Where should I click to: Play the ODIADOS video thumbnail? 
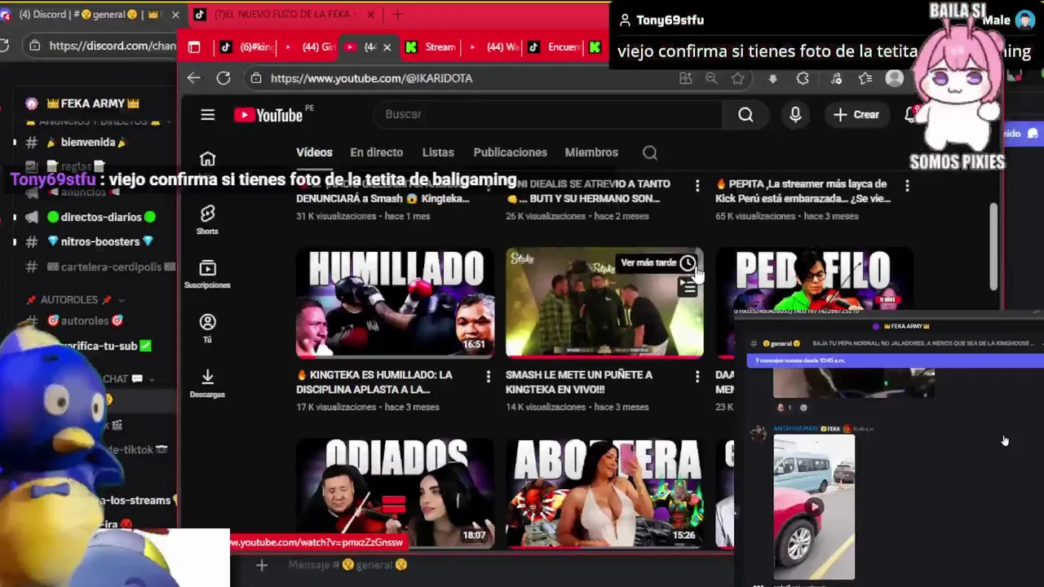point(395,493)
